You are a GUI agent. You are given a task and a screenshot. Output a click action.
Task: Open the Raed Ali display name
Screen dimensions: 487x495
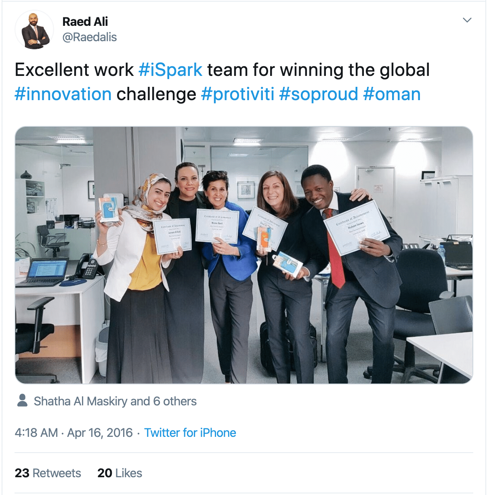click(x=85, y=21)
